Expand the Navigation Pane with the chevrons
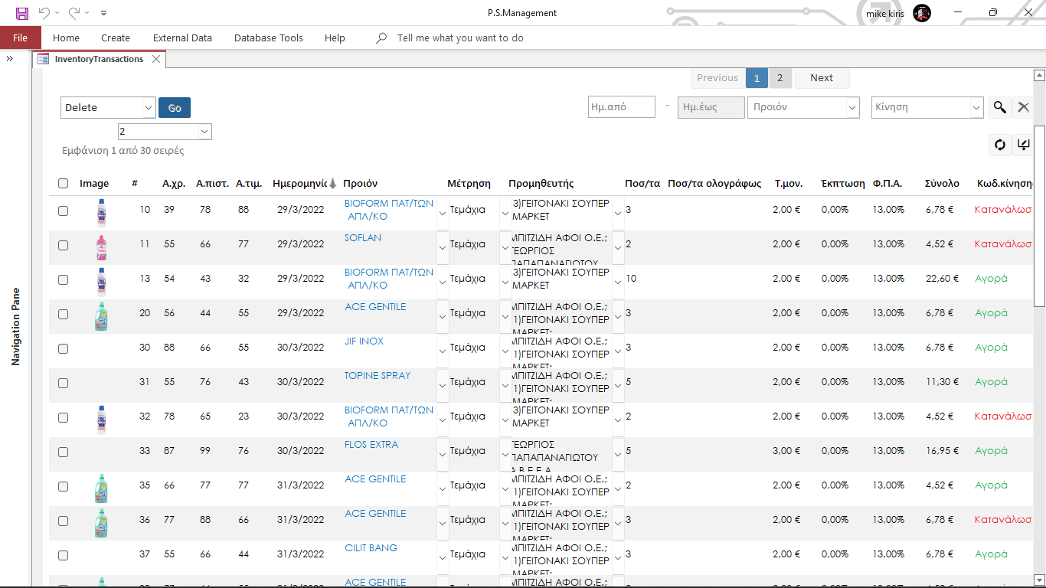Image resolution: width=1046 pixels, height=588 pixels. pyautogui.click(x=10, y=59)
